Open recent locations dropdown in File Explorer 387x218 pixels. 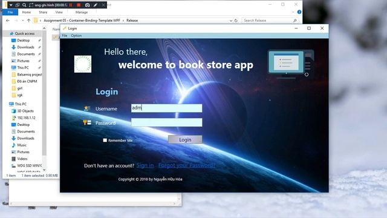click(23, 21)
